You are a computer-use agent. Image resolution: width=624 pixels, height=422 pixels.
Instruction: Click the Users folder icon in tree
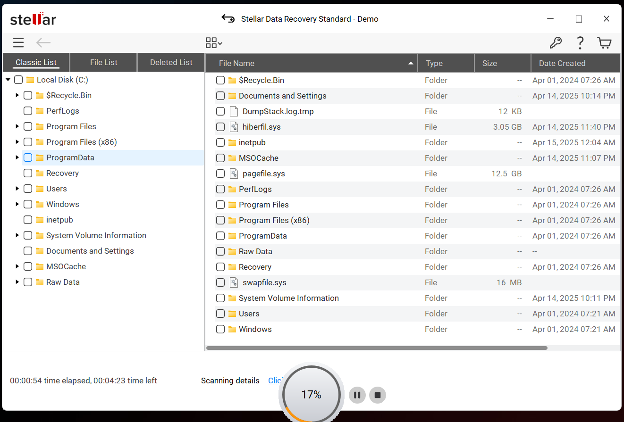[40, 189]
